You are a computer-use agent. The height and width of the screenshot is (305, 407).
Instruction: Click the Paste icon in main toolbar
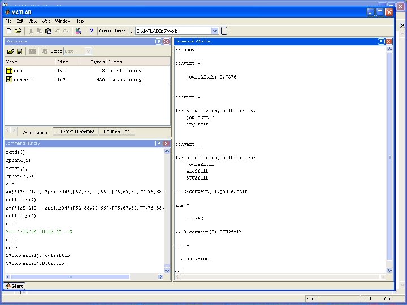49,30
